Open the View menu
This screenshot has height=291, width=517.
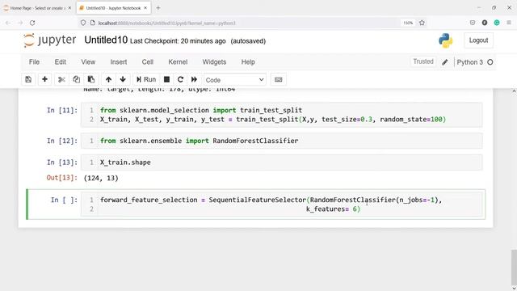pyautogui.click(x=88, y=62)
